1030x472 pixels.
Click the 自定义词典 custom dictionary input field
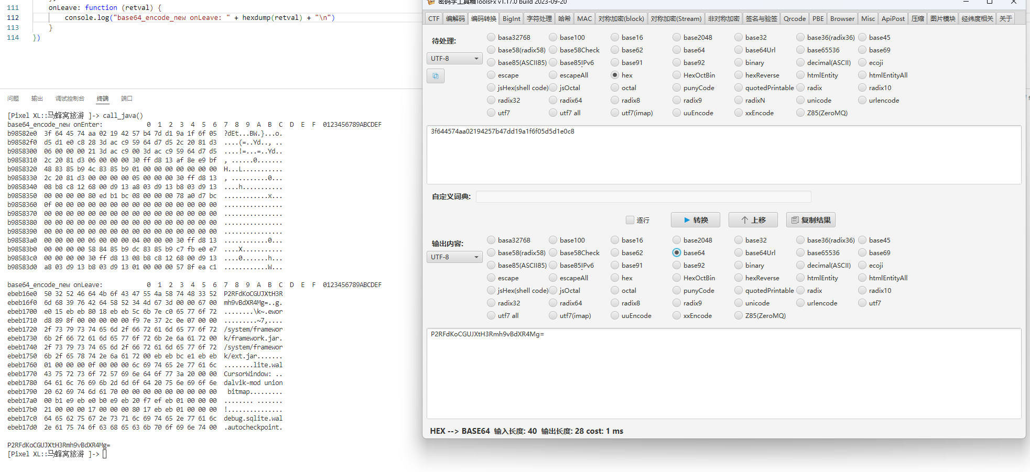643,197
